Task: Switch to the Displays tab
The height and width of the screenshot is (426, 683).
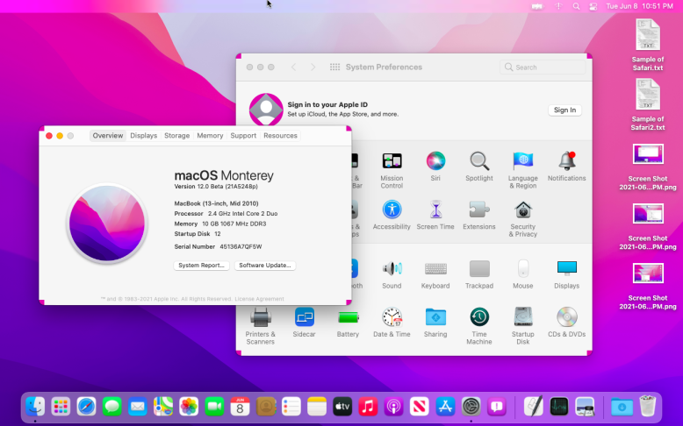Action: click(x=143, y=135)
